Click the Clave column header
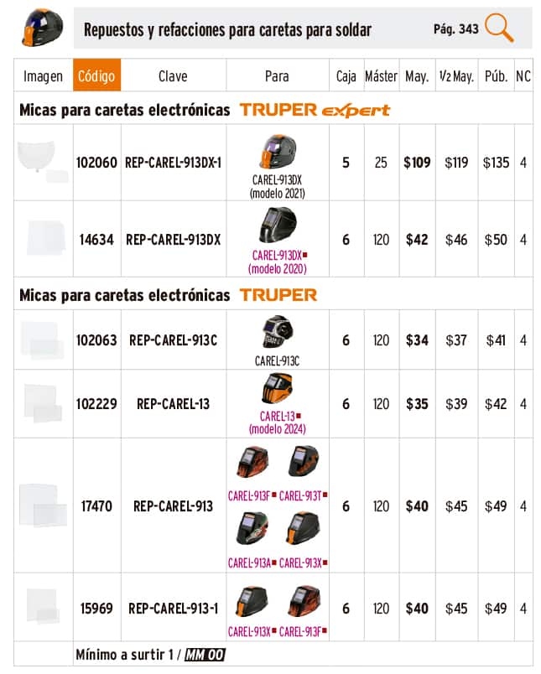The height and width of the screenshot is (674, 541). (173, 75)
